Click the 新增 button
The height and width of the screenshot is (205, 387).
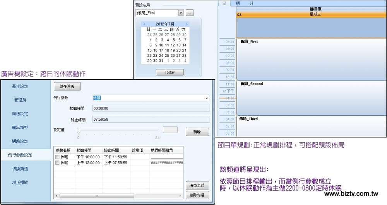coord(197,132)
